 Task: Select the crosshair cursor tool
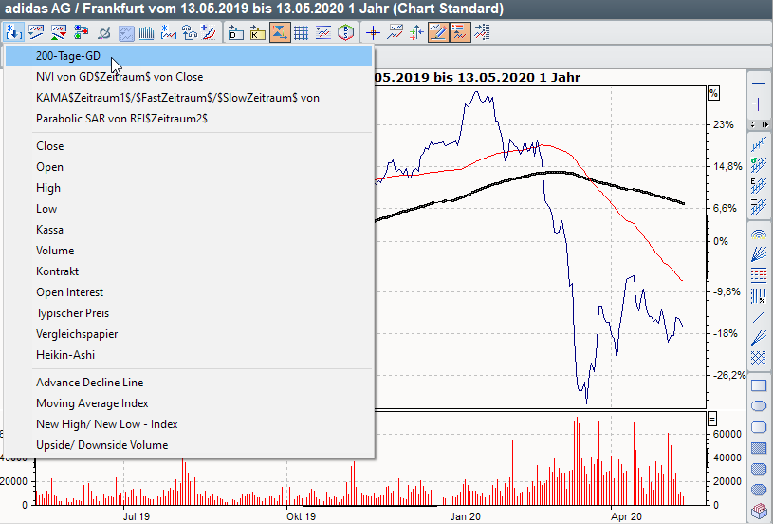click(373, 33)
